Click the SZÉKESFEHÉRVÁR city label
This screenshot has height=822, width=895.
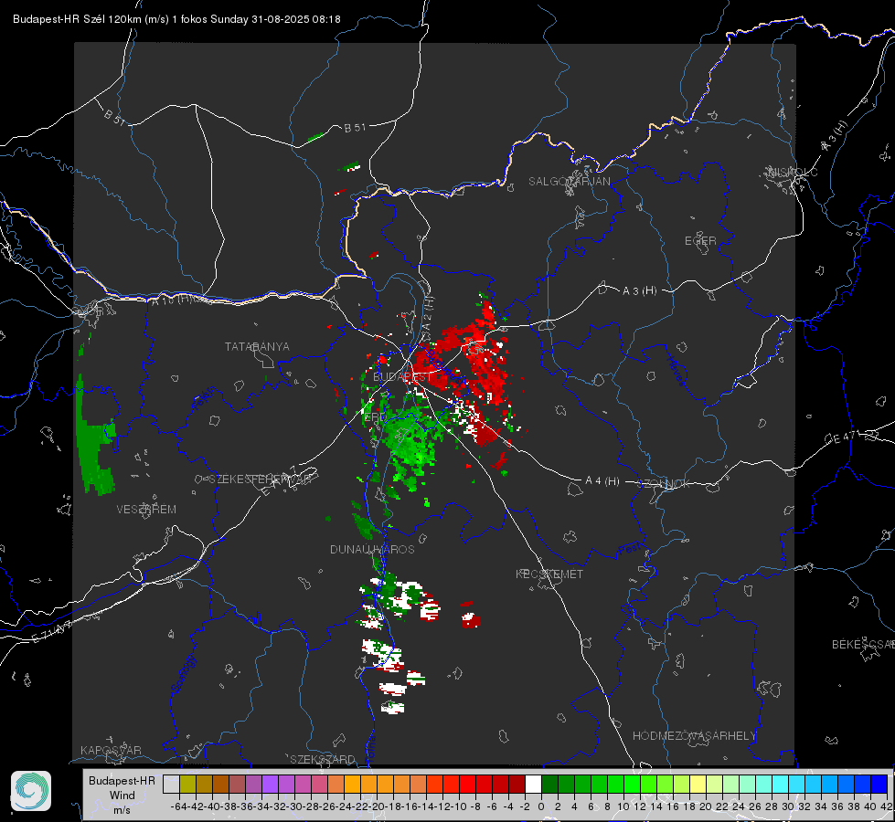click(x=261, y=479)
